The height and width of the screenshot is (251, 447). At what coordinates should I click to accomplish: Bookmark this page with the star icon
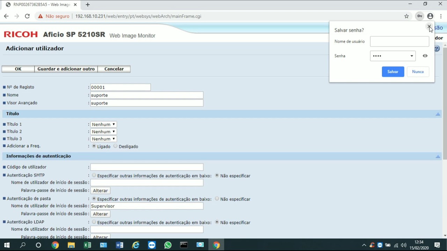406,16
